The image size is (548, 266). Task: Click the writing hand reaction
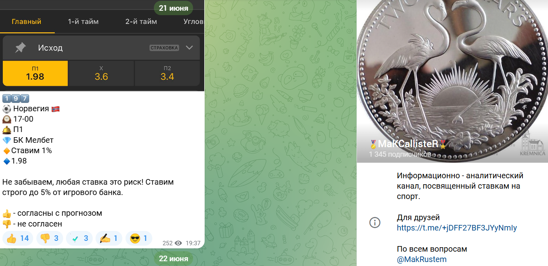tap(109, 238)
